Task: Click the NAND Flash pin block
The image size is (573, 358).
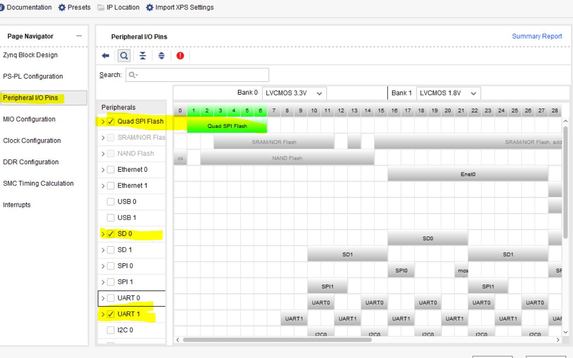Action: point(287,158)
